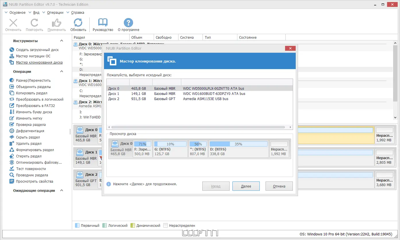Launch Мастер миграции ОС from sidebar
Viewport: 400px width, 240px height.
[x=33, y=56]
